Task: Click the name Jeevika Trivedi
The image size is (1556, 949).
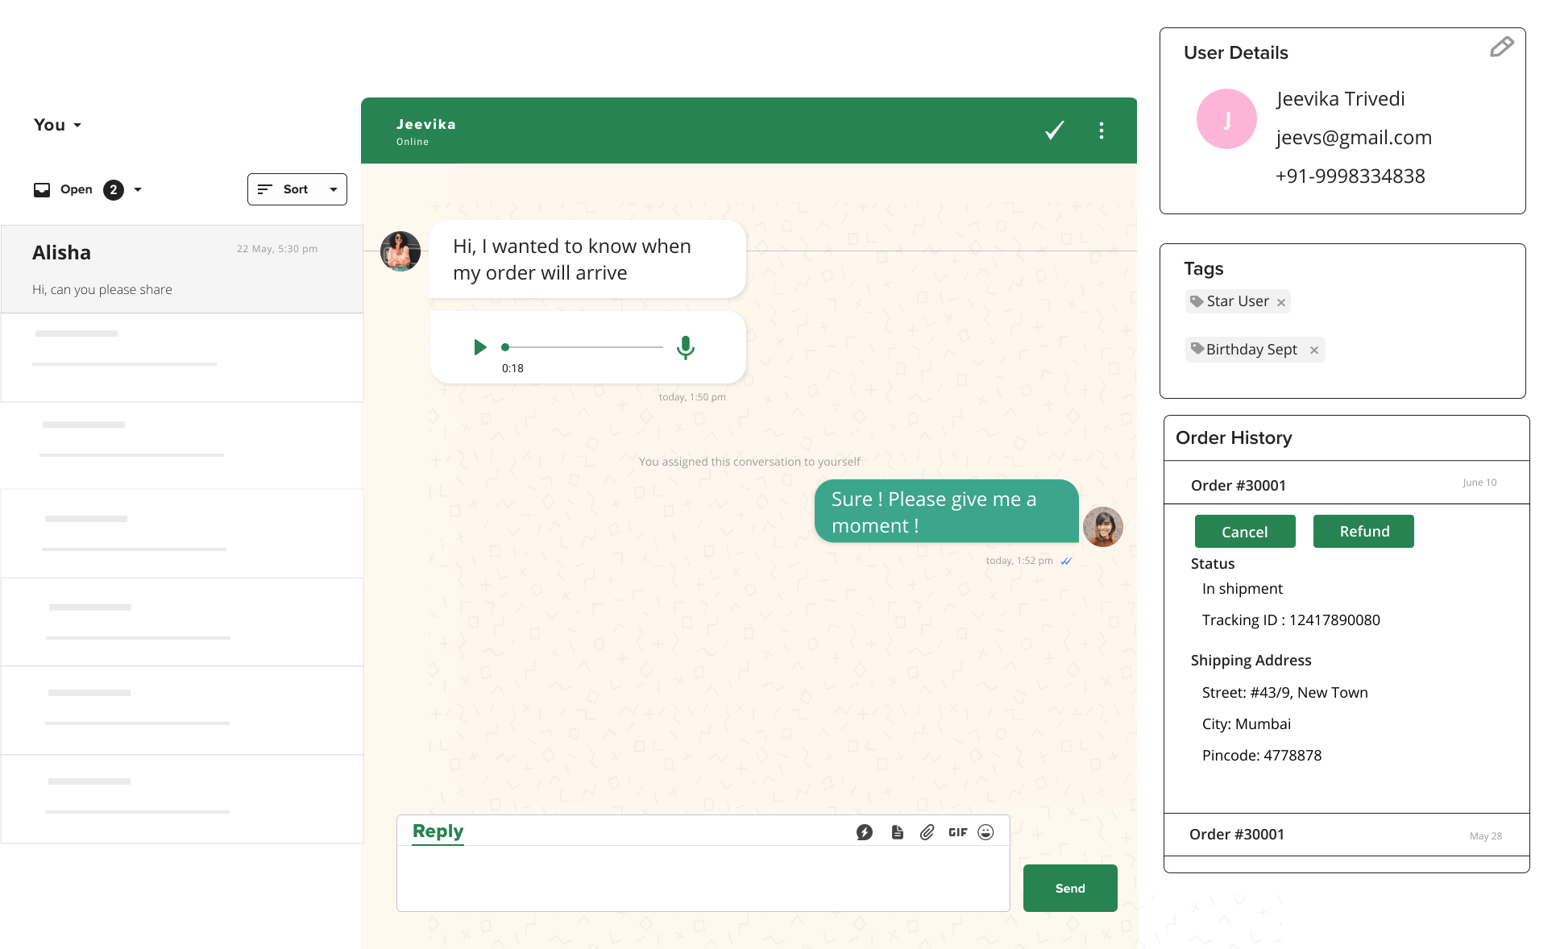Action: (1340, 99)
